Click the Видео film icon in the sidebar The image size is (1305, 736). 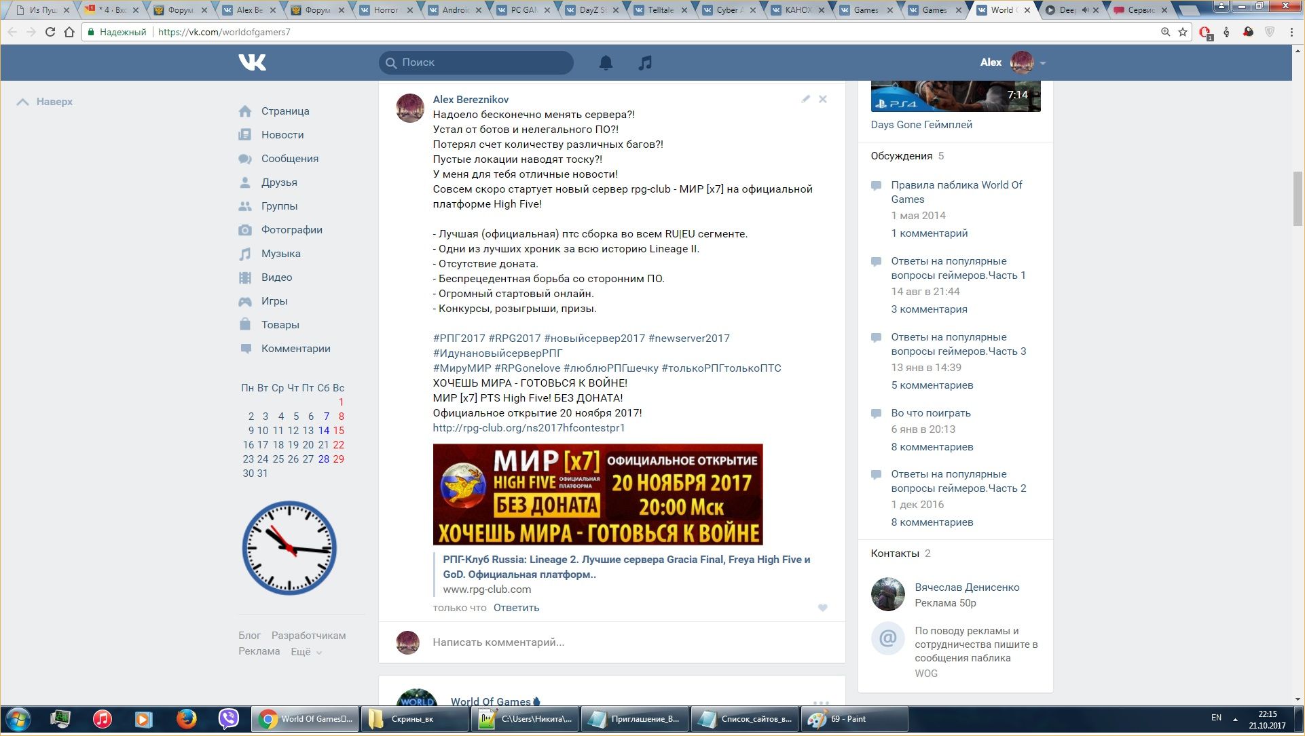pos(245,277)
